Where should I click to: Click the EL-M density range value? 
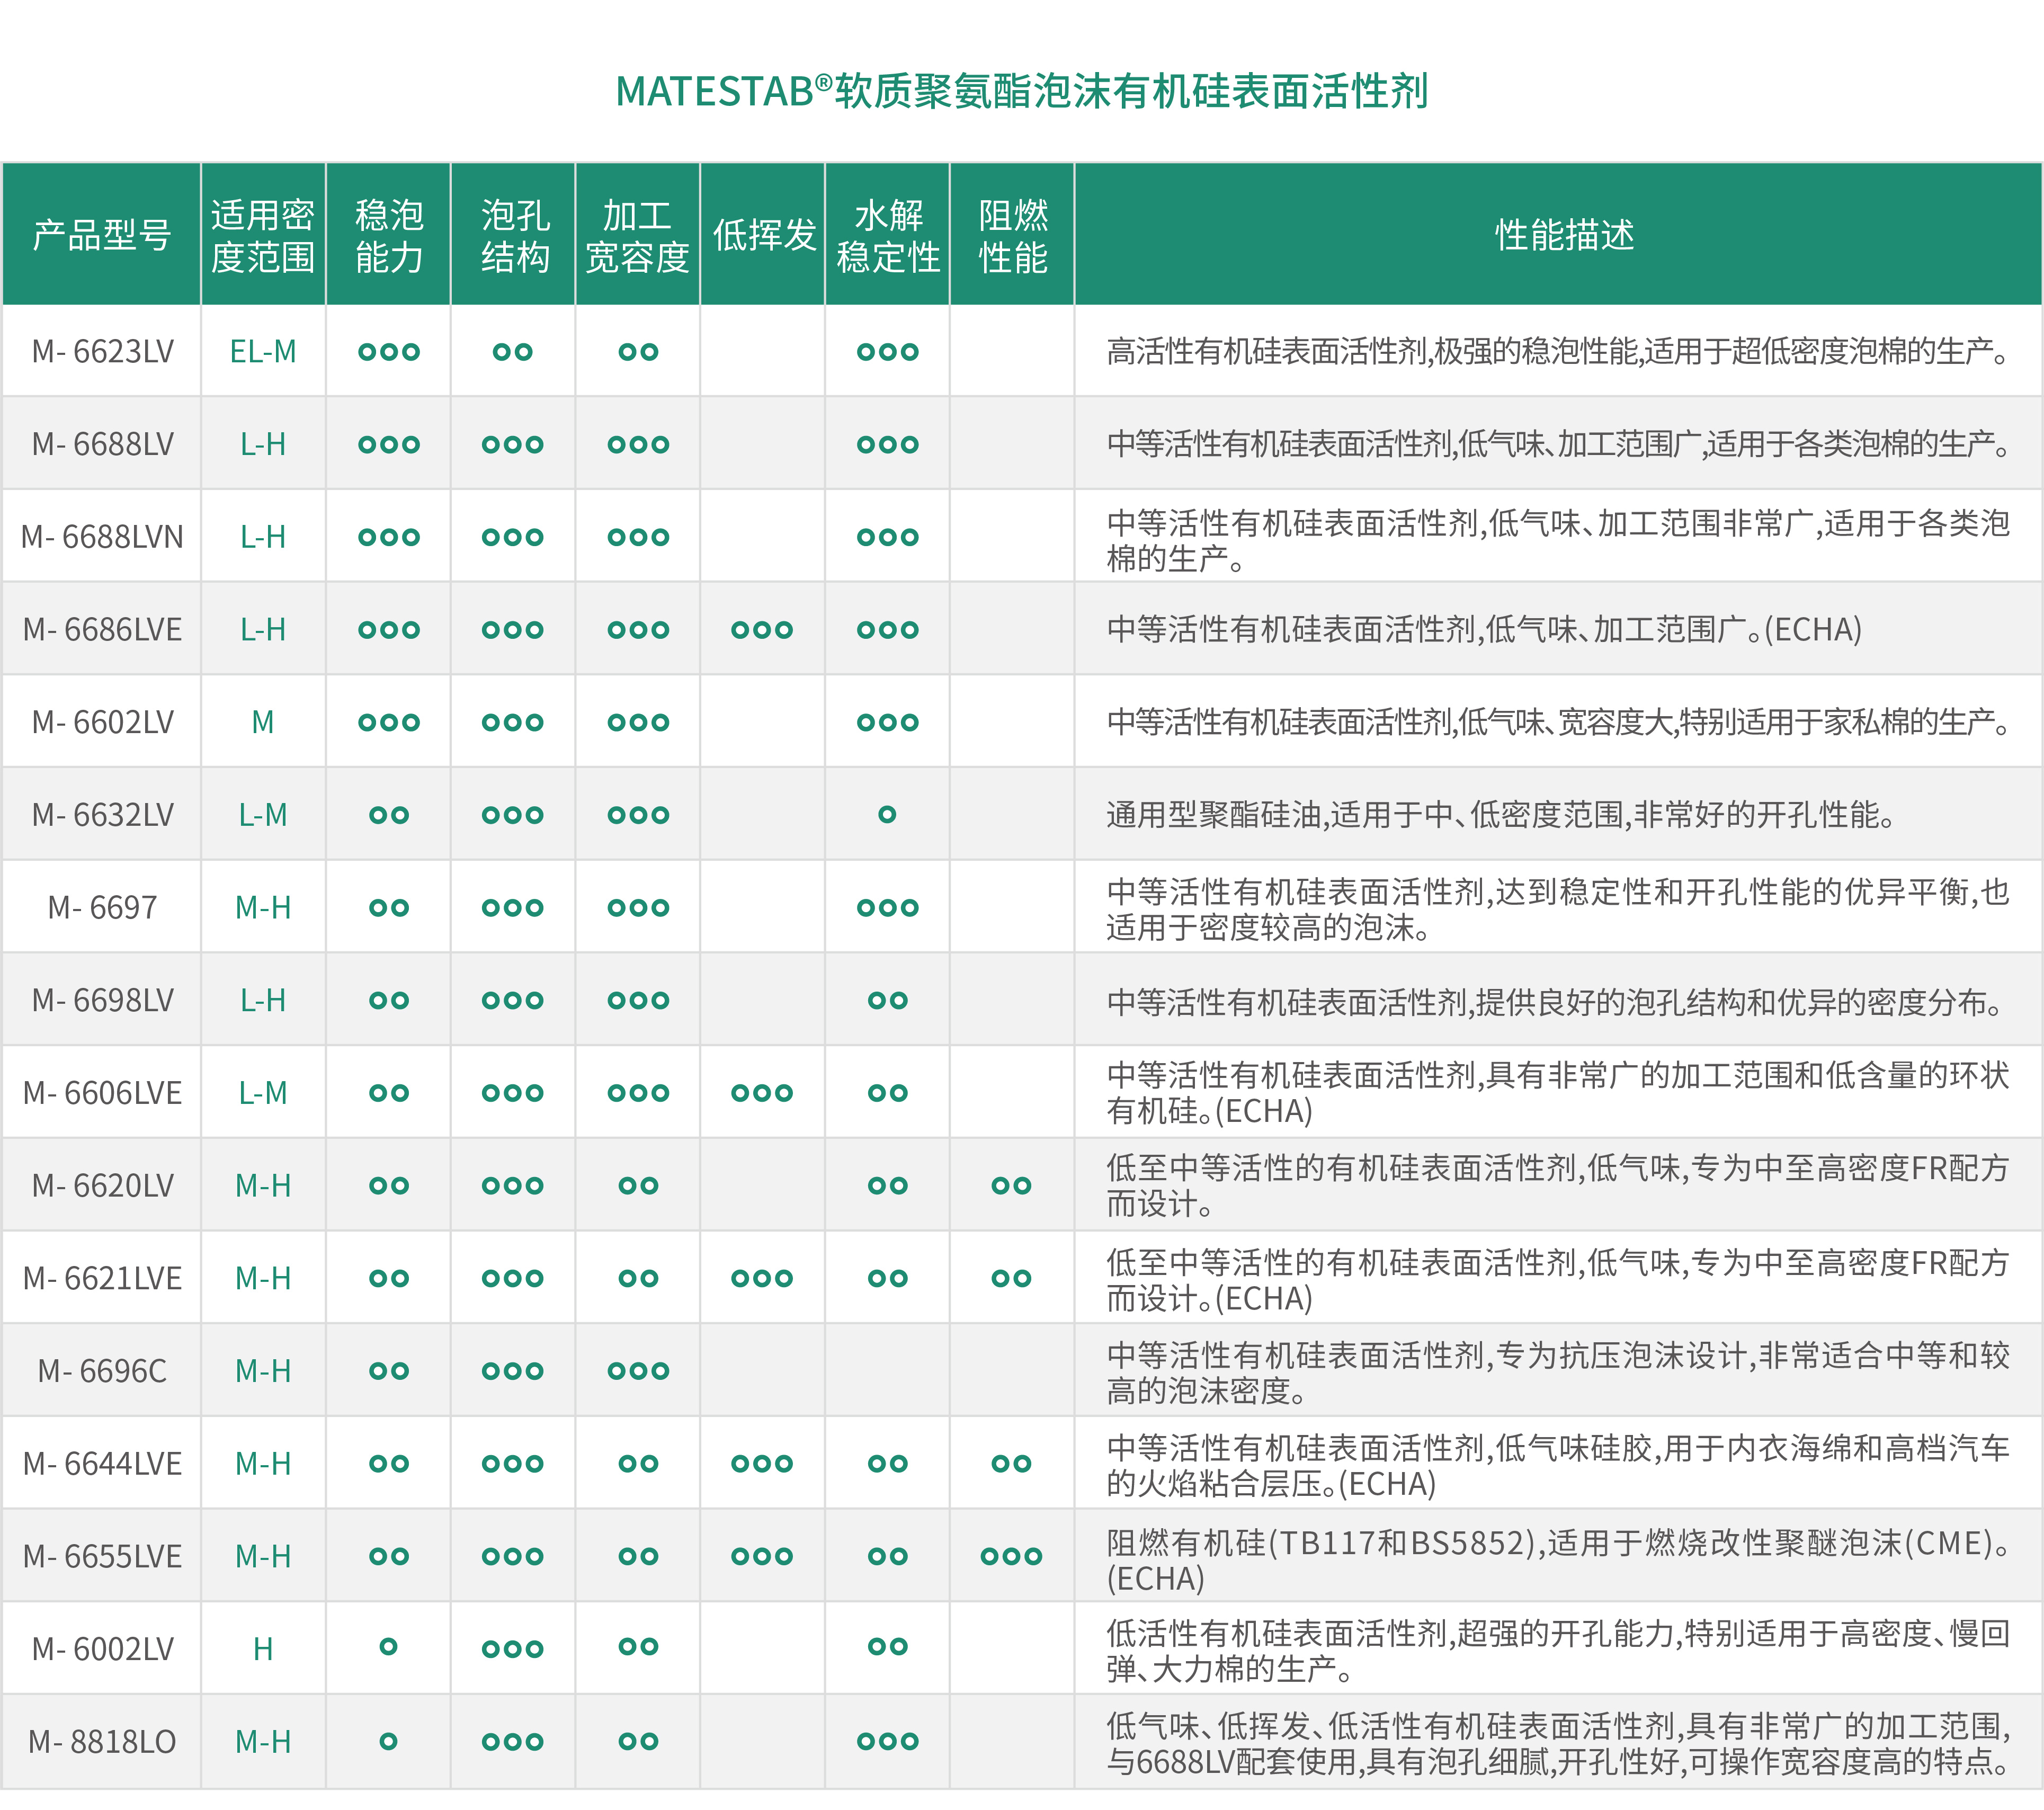point(263,351)
